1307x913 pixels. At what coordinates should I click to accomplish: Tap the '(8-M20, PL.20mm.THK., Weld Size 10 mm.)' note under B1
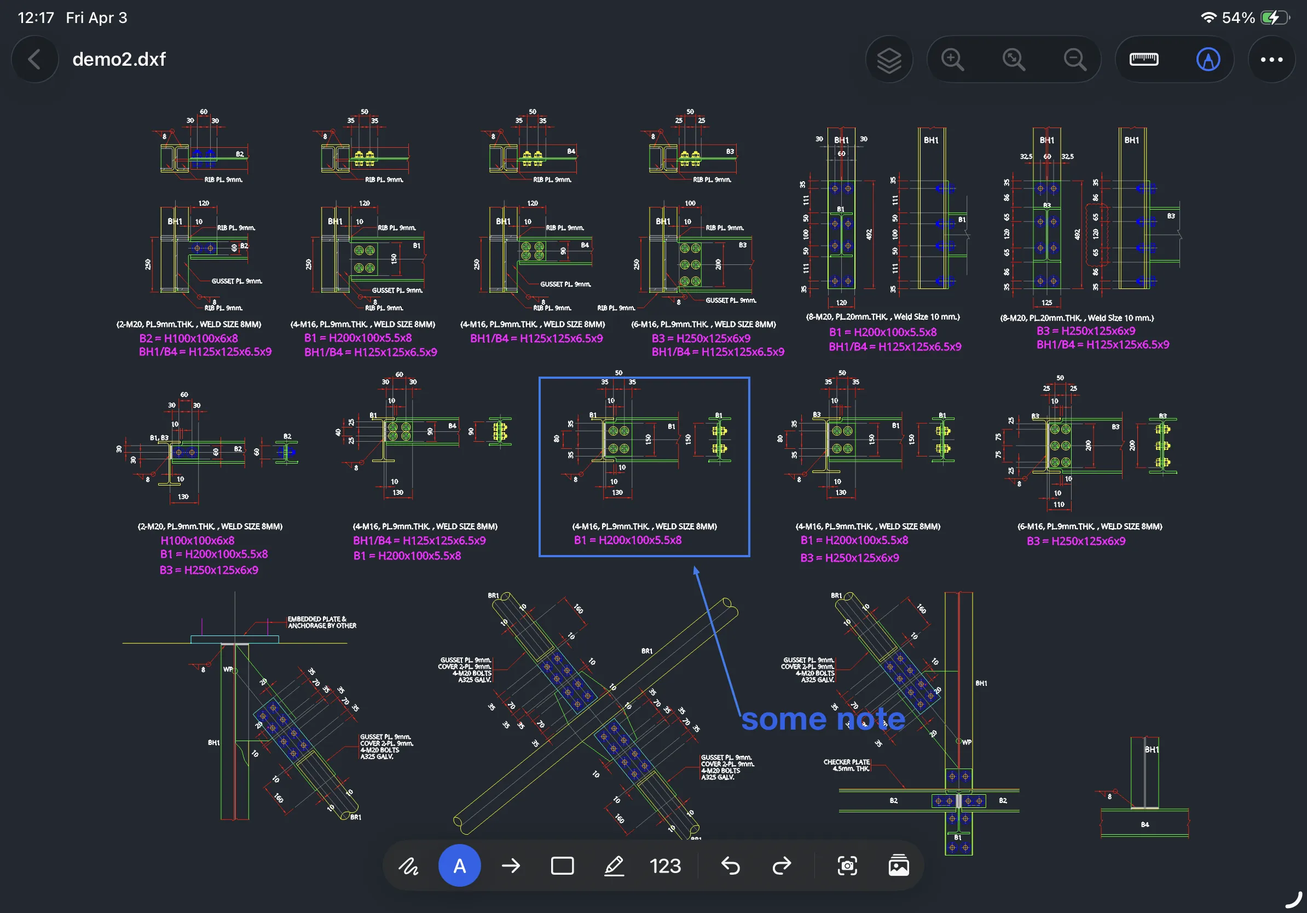click(882, 316)
